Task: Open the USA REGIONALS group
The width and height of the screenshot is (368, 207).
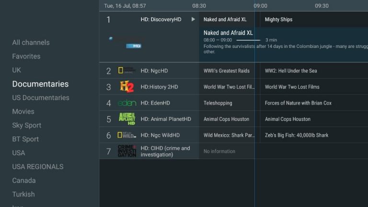Action: tap(38, 167)
